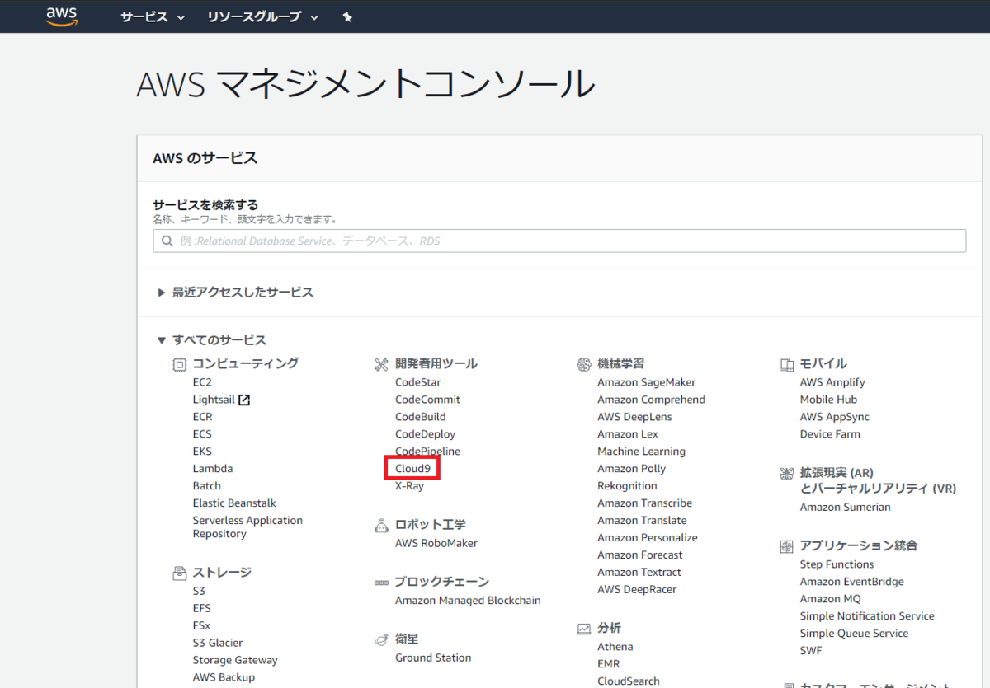Click the search magnifier icon in service search
This screenshot has width=990, height=688.
(x=166, y=241)
